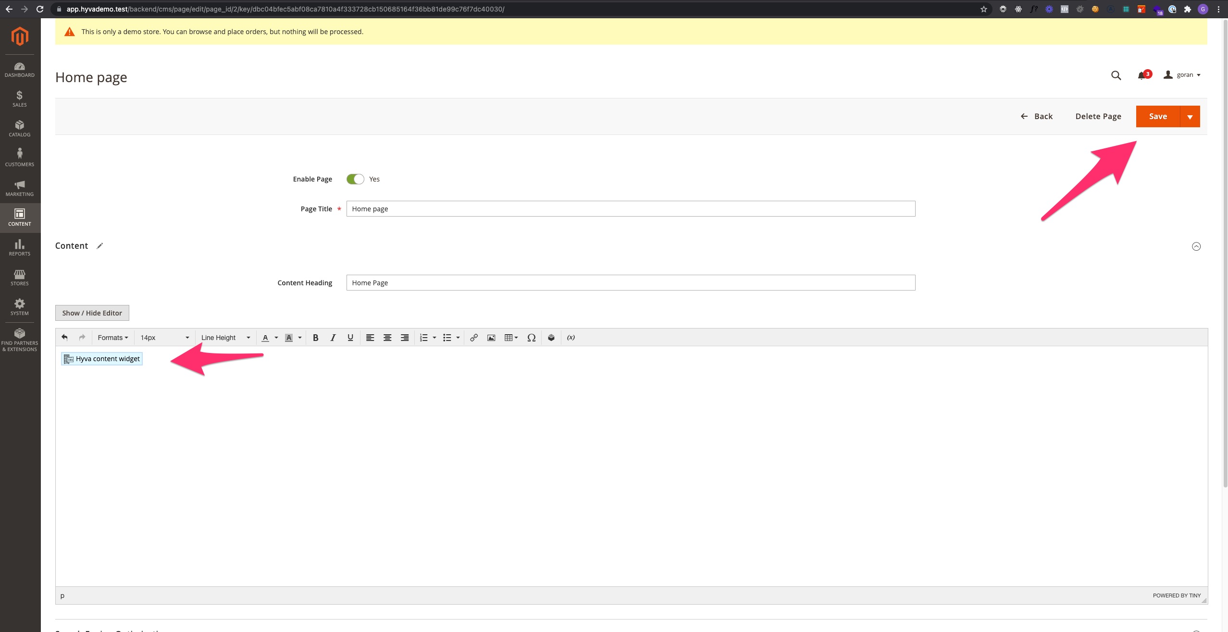
Task: Select the Hyva content widget placeholder
Action: [x=102, y=359]
